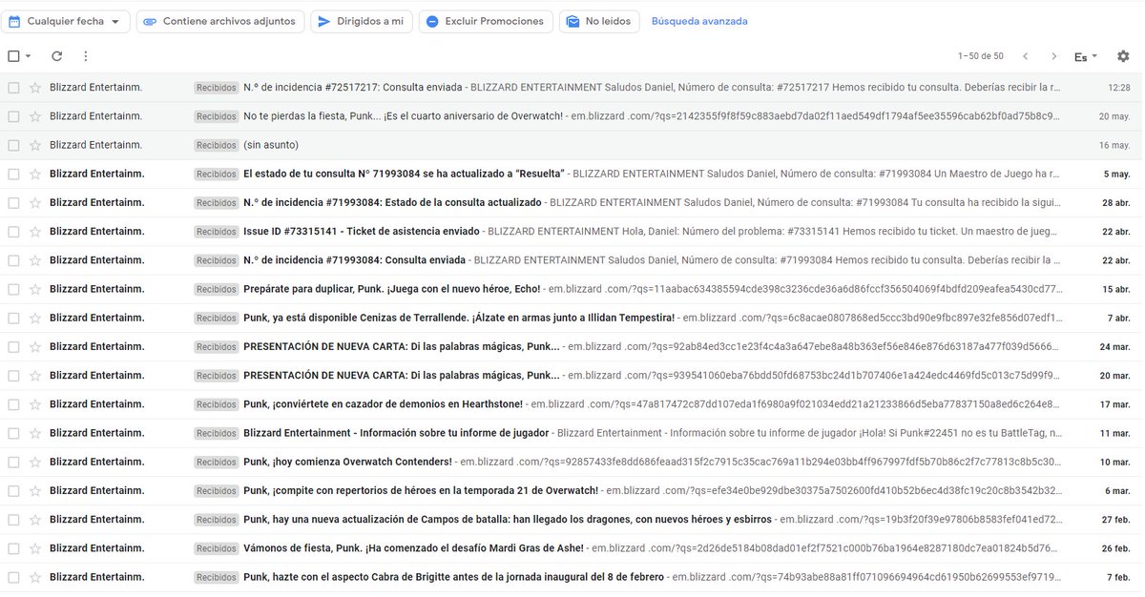Go to the previous page of results

point(1025,56)
